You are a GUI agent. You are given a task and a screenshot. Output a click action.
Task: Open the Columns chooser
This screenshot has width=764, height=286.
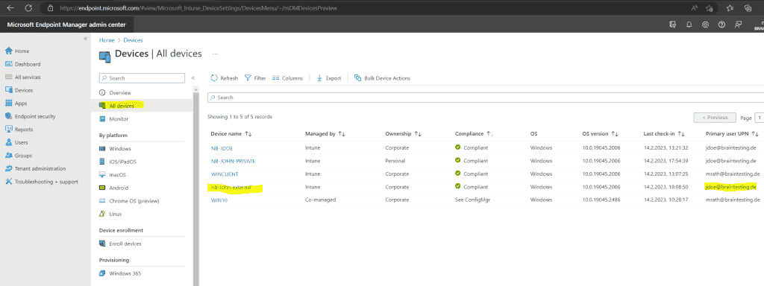287,77
